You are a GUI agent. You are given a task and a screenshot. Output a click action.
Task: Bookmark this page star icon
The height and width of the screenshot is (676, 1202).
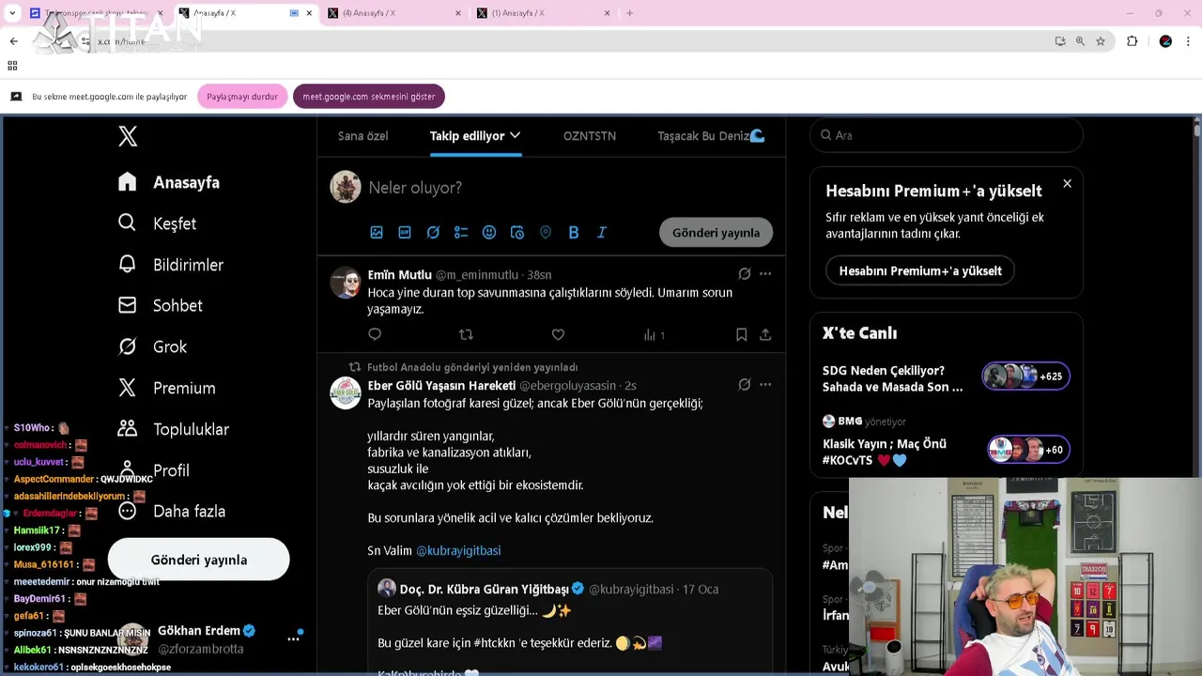(x=1101, y=41)
